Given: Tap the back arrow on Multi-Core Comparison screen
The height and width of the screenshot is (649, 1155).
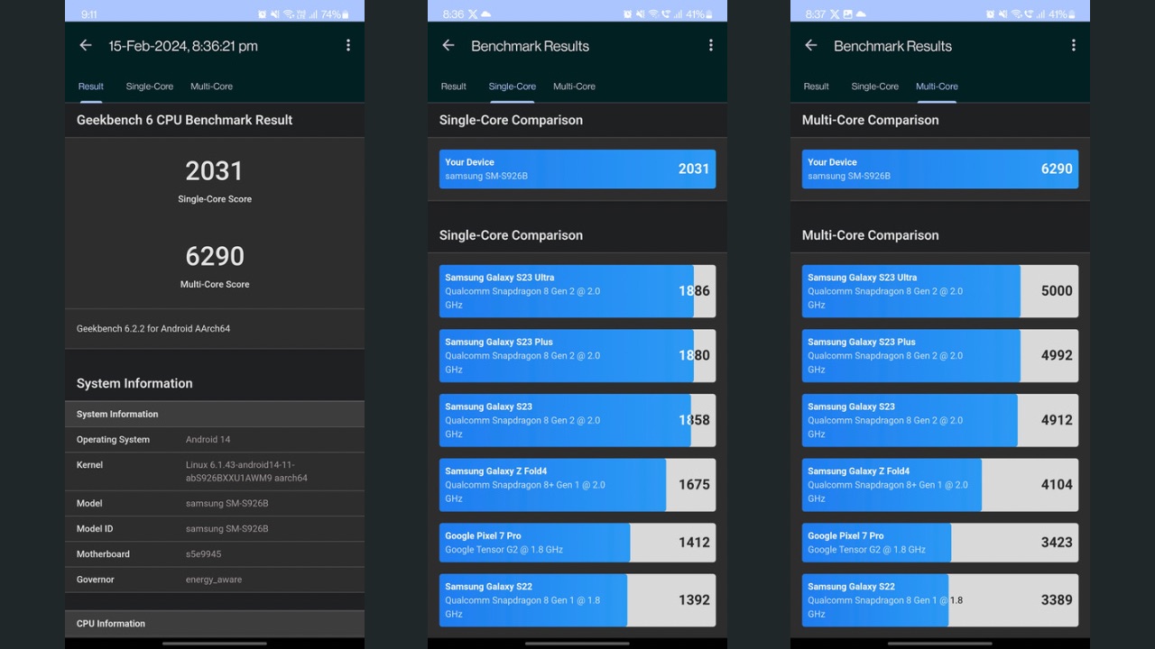Looking at the screenshot, I should [x=811, y=45].
